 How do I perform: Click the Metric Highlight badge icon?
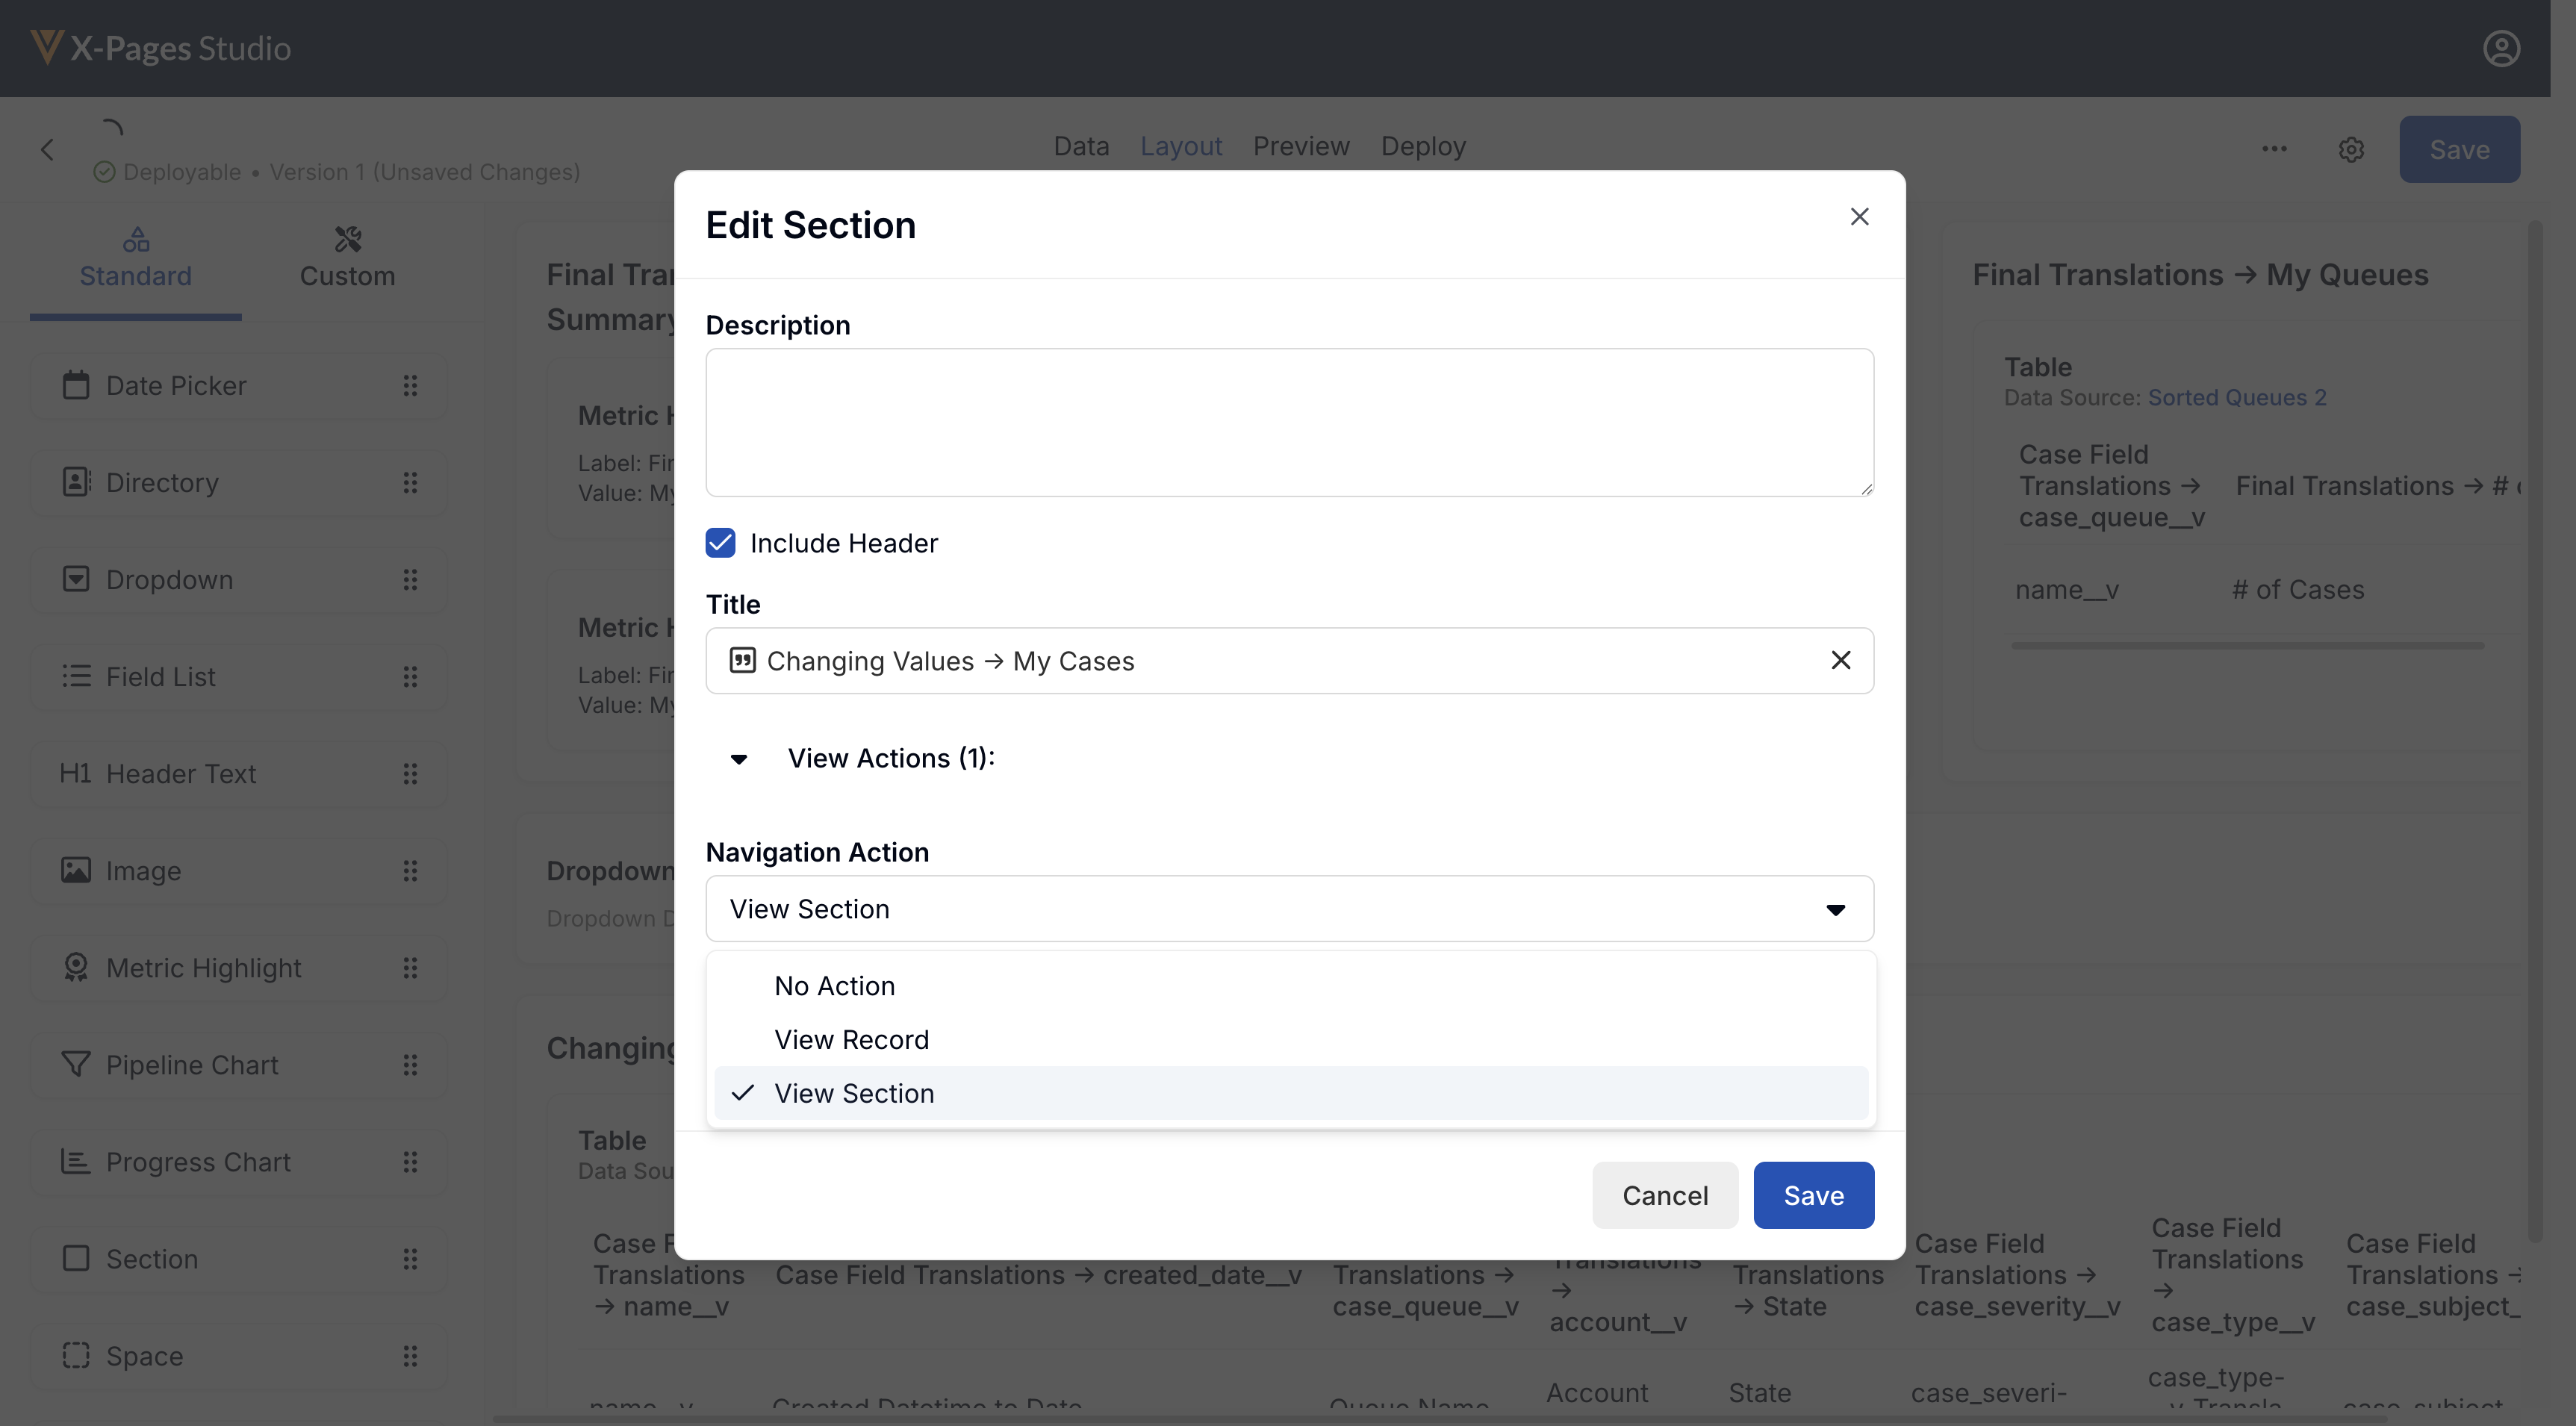point(76,967)
